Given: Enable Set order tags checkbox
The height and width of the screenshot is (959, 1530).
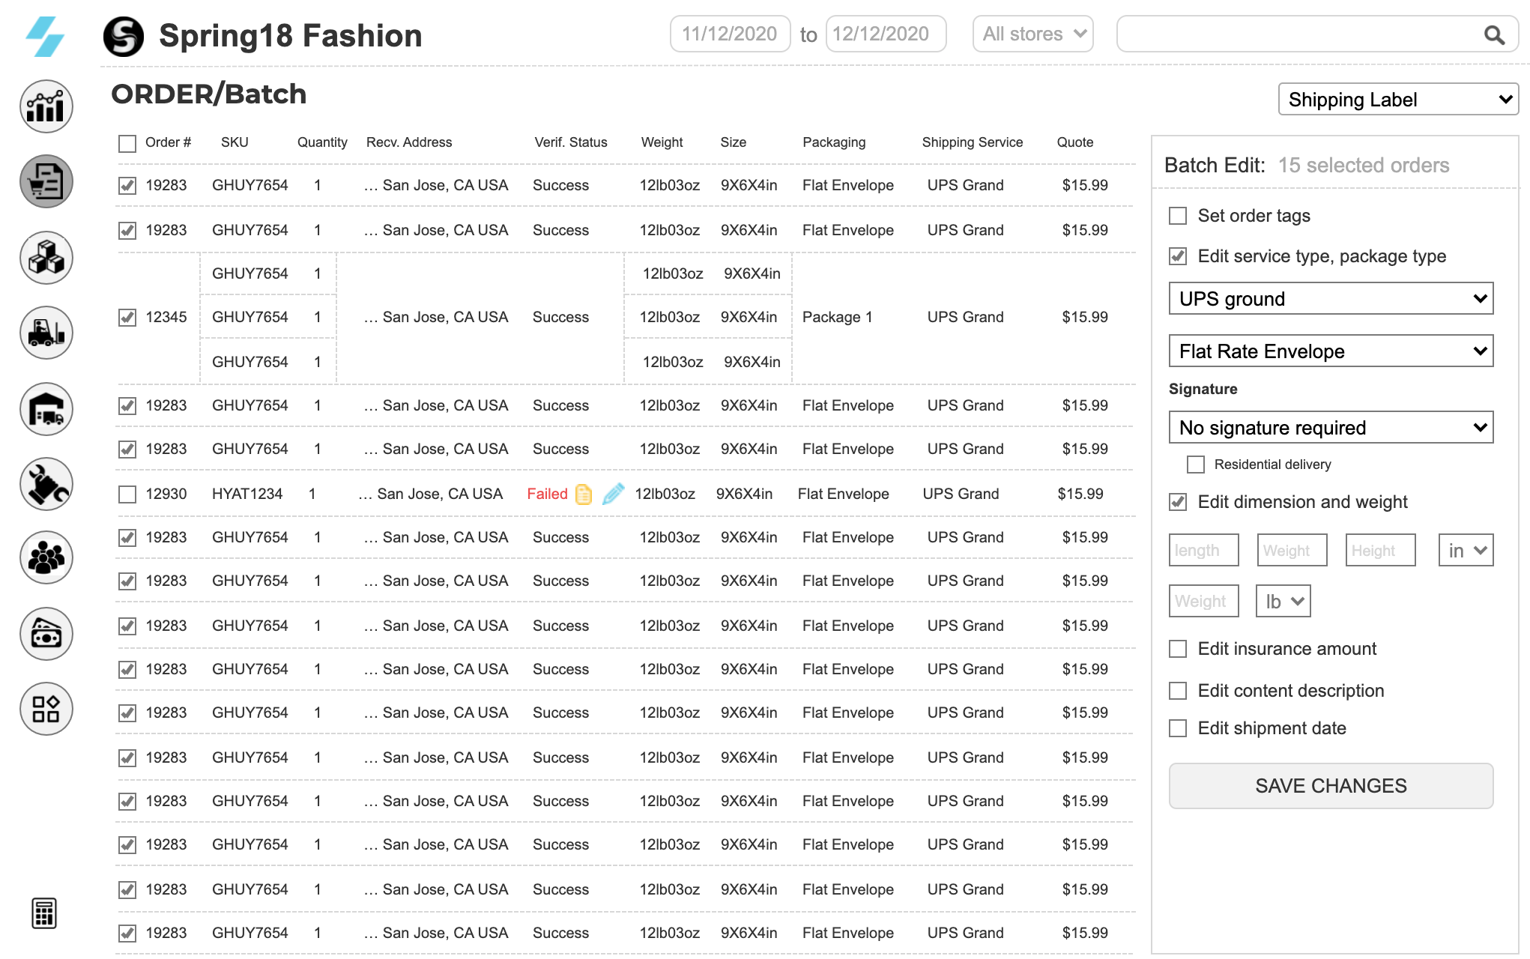Looking at the screenshot, I should pyautogui.click(x=1178, y=217).
